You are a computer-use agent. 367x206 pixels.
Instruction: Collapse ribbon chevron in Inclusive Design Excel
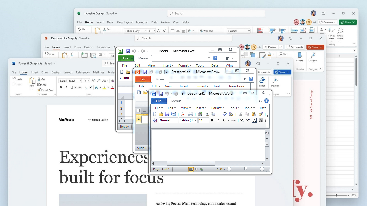click(x=354, y=44)
